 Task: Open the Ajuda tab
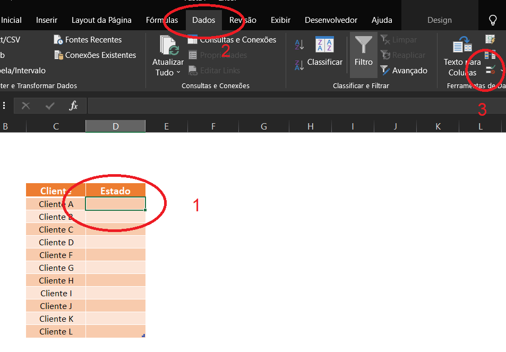pyautogui.click(x=382, y=20)
